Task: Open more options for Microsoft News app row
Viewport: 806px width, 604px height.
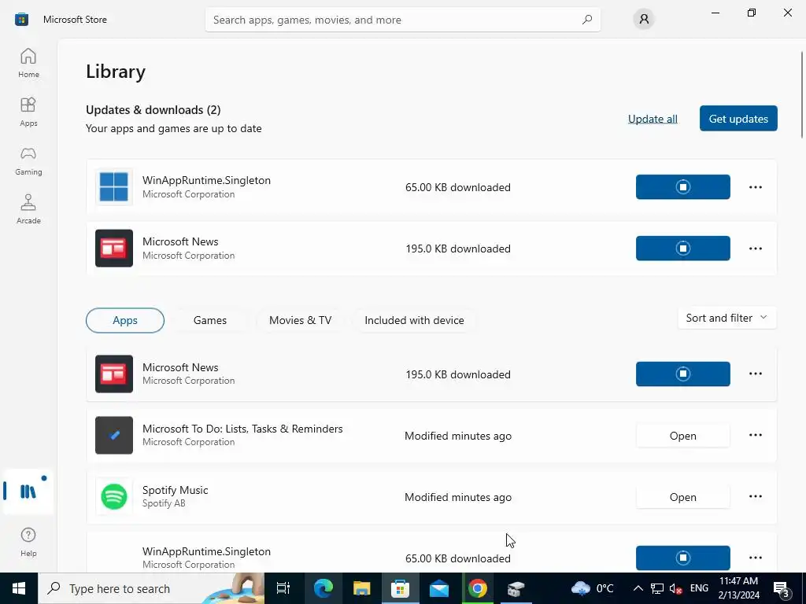Action: click(755, 374)
